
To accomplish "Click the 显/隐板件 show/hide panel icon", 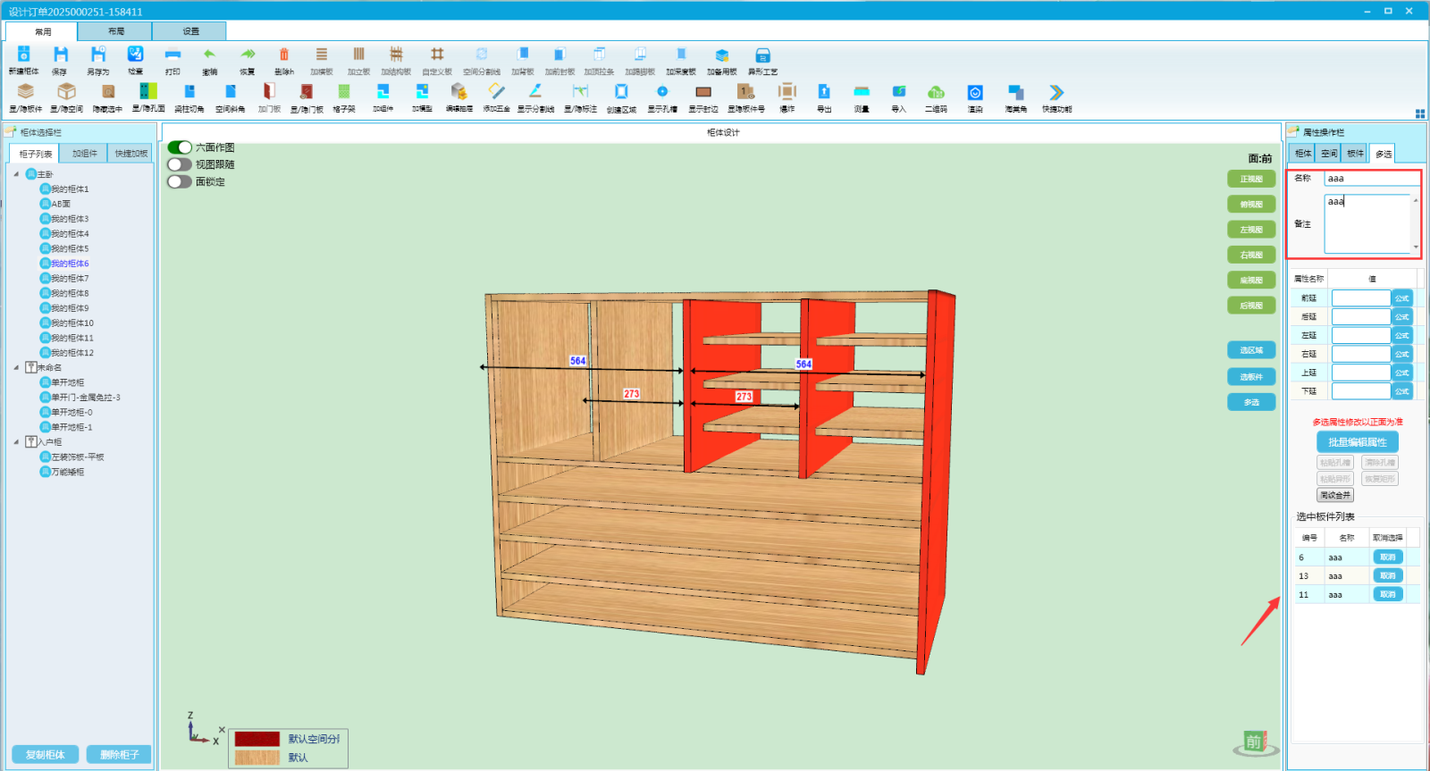I will click(26, 93).
